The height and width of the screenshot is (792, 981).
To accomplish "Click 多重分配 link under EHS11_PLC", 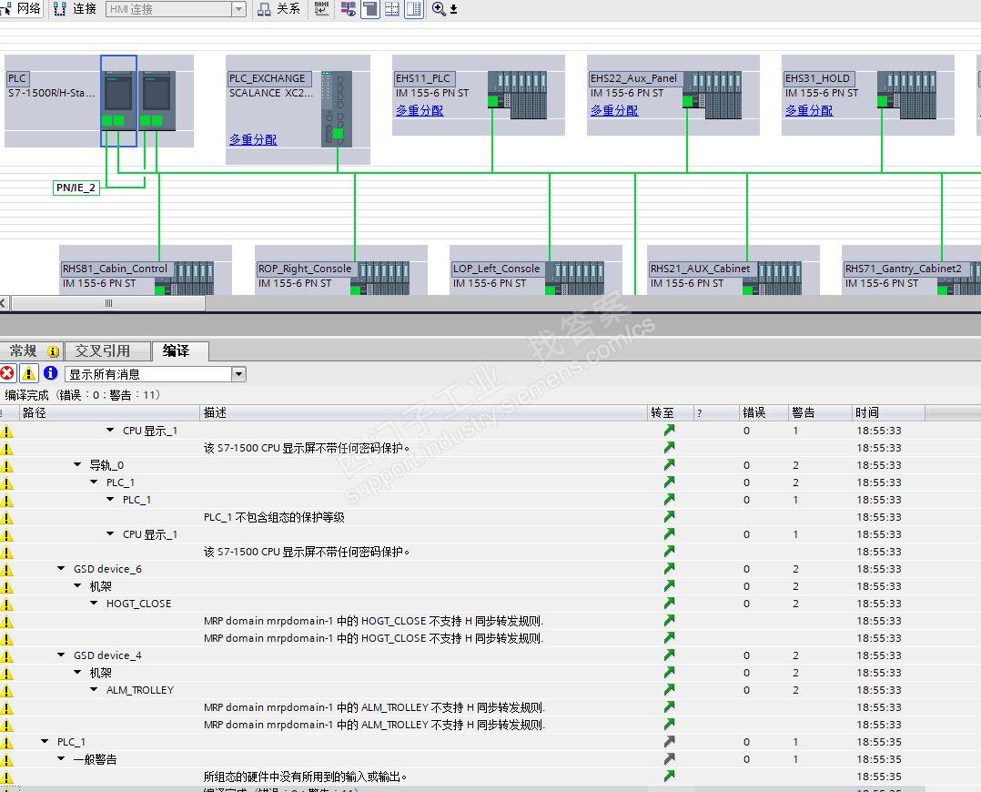I will pos(420,110).
